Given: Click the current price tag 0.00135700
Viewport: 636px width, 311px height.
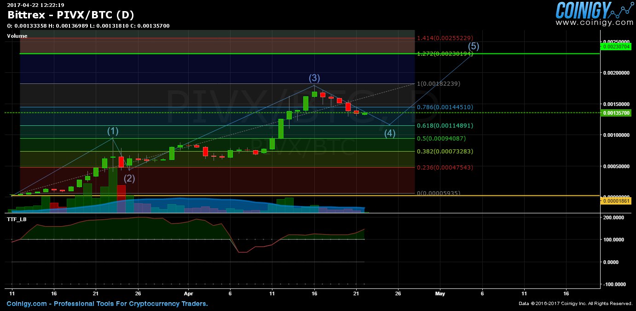Looking at the screenshot, I should (616, 112).
